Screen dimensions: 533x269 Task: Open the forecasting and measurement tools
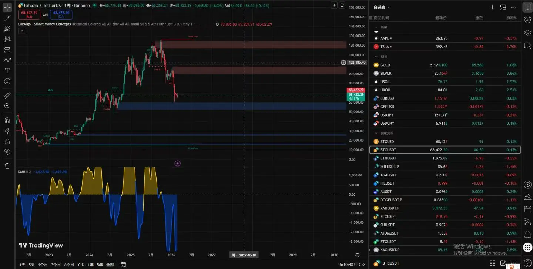[7, 49]
